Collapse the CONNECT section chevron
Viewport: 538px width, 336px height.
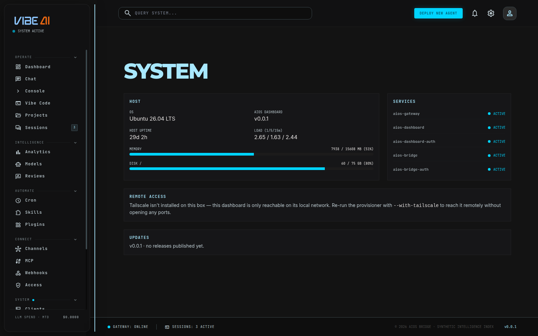[x=75, y=240]
